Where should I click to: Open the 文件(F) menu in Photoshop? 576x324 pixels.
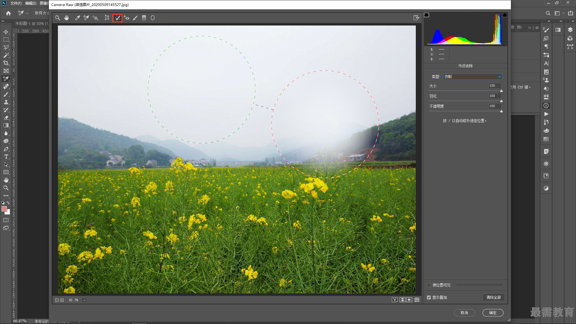[16, 3]
